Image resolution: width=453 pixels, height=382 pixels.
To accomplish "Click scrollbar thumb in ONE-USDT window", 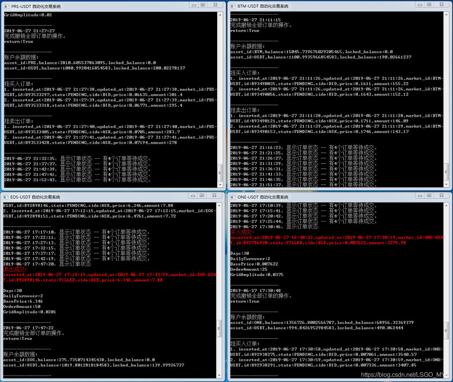I will pyautogui.click(x=447, y=331).
